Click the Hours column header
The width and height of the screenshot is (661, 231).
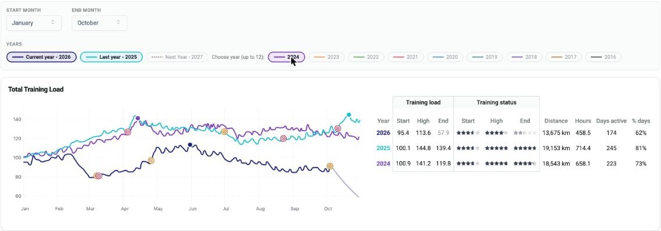coord(584,121)
